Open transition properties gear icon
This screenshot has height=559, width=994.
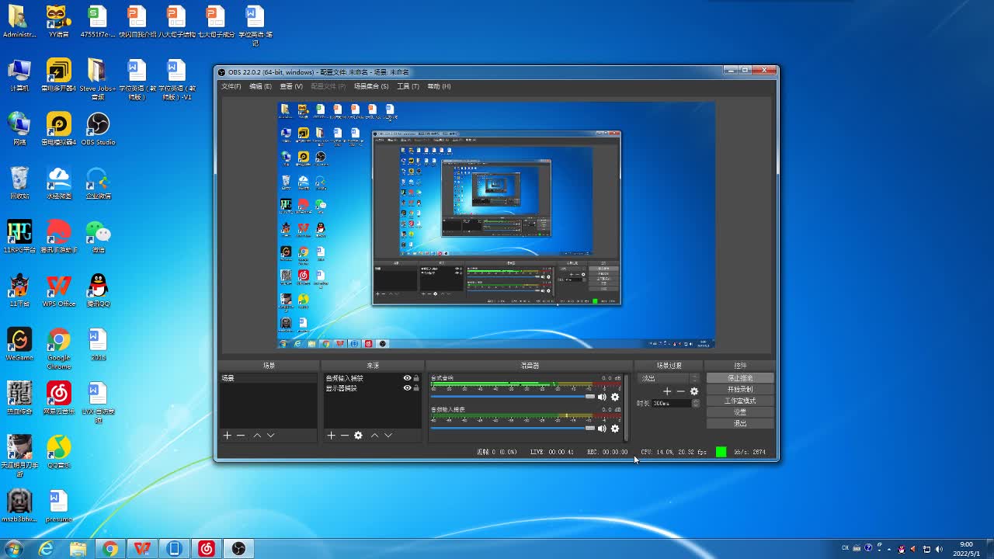pyautogui.click(x=694, y=391)
